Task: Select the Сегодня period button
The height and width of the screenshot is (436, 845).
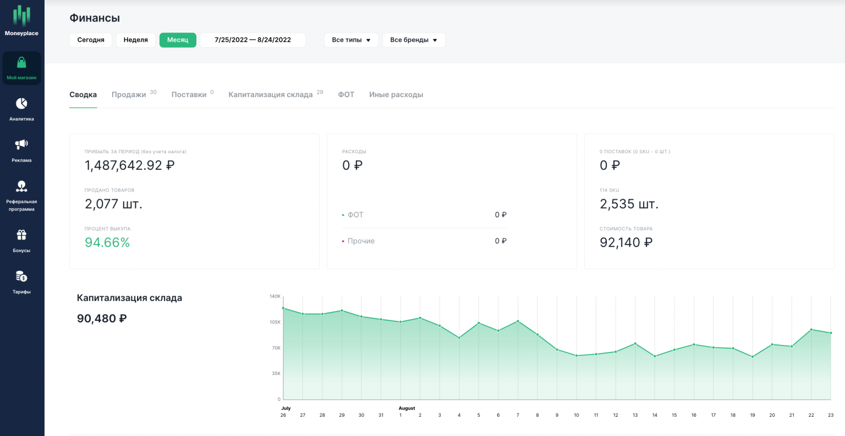Action: [91, 40]
